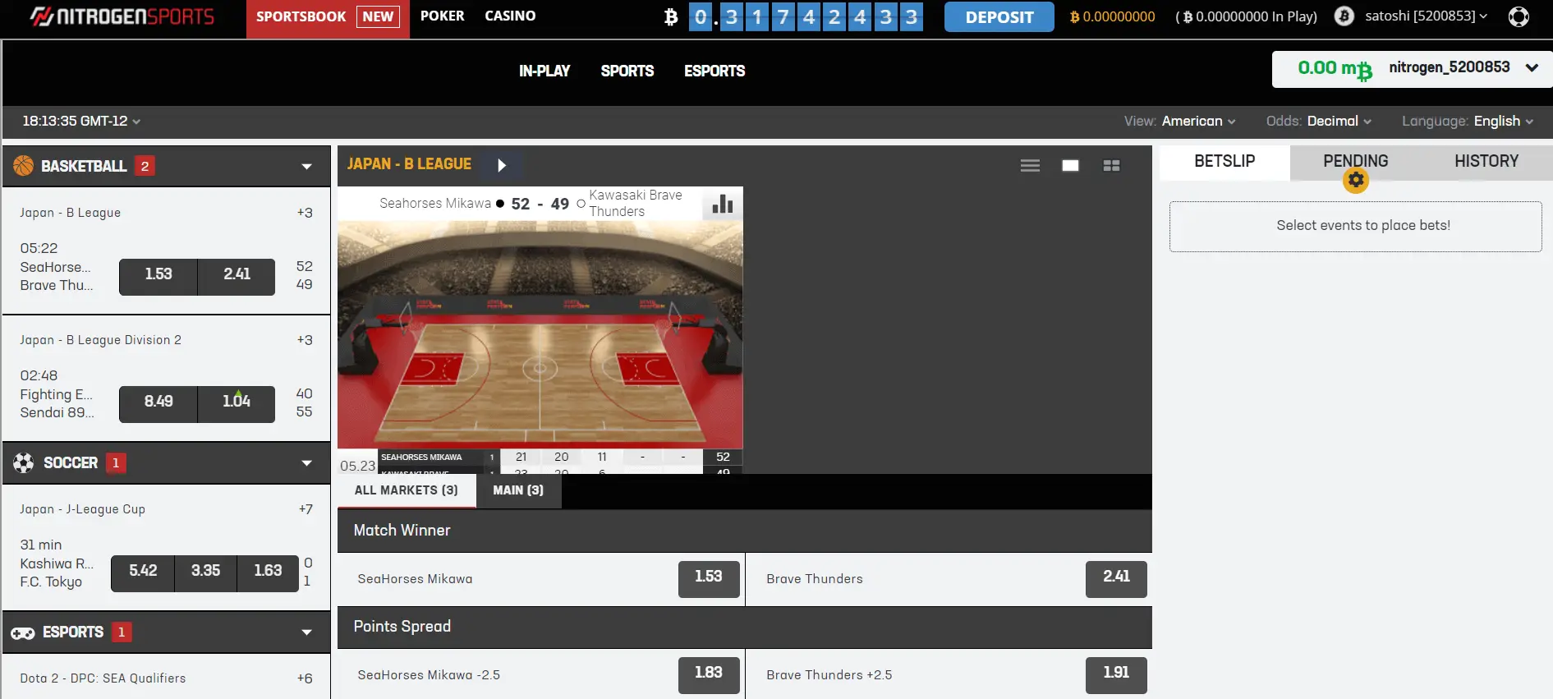Open Japan - J-League Cup event
Viewport: 1553px width, 699px height.
point(82,509)
